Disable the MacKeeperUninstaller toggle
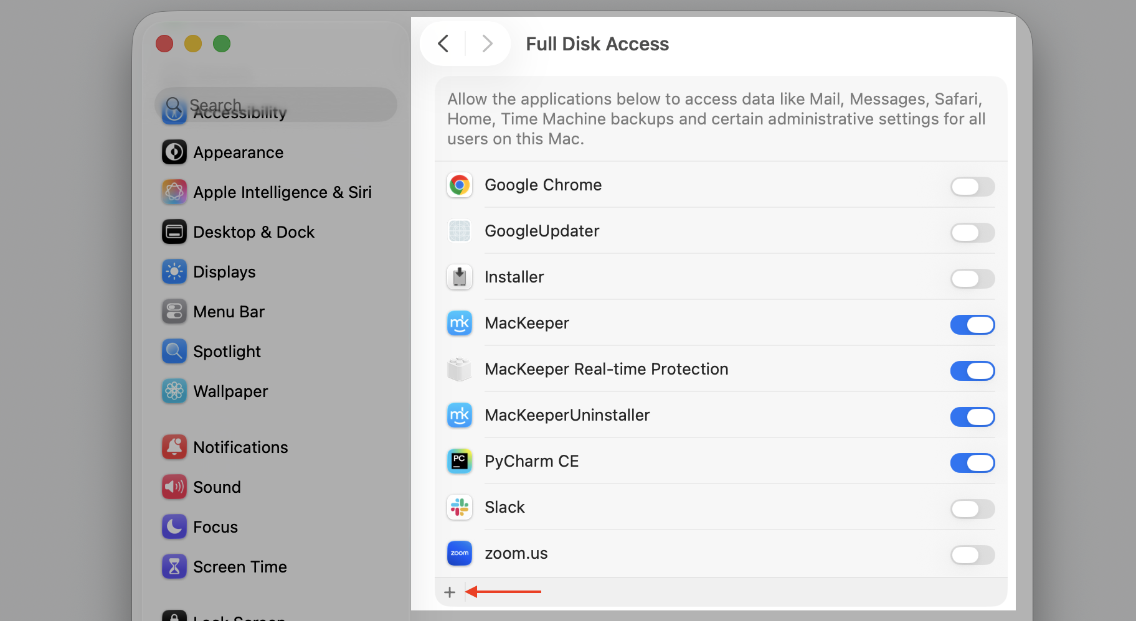The image size is (1136, 621). pyautogui.click(x=972, y=416)
